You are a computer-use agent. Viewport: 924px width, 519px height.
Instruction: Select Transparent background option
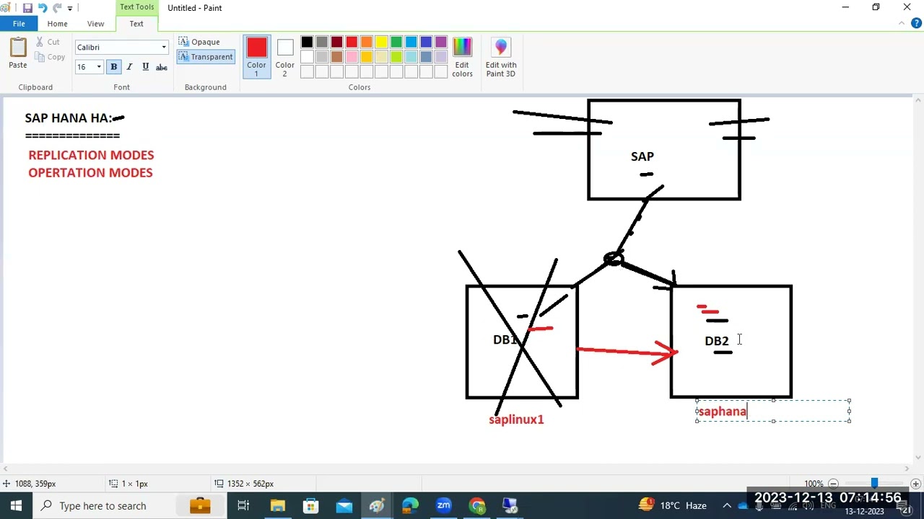click(206, 57)
